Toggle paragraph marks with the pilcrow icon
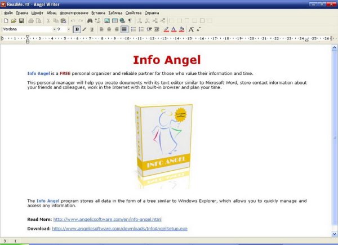 pyautogui.click(x=130, y=21)
